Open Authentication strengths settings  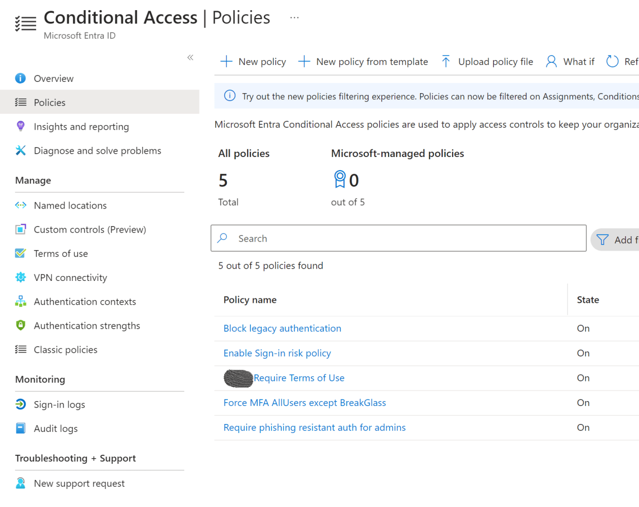coord(87,326)
